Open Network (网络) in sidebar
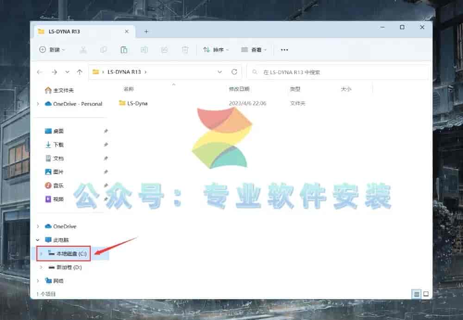The image size is (463, 320). (54, 281)
